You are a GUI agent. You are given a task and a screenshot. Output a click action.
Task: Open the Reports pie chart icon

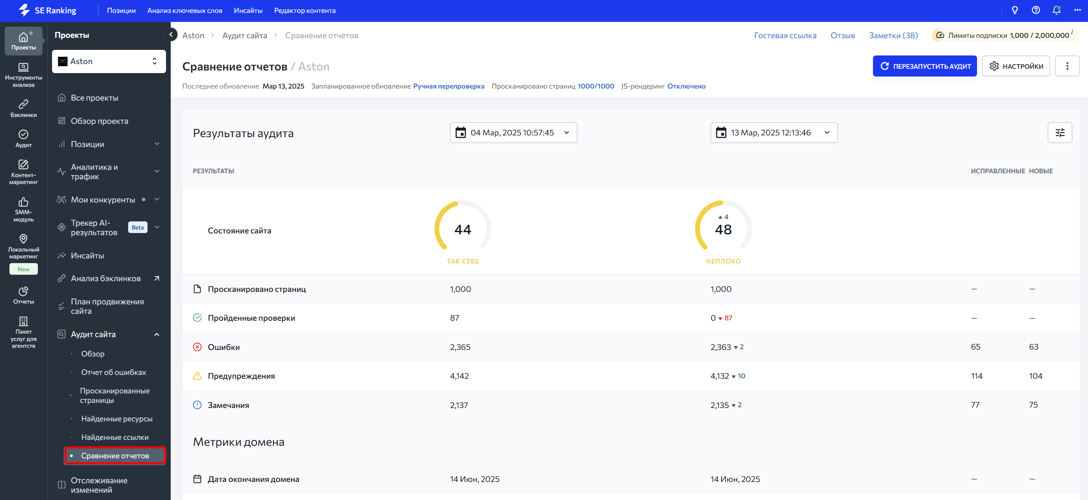click(24, 295)
